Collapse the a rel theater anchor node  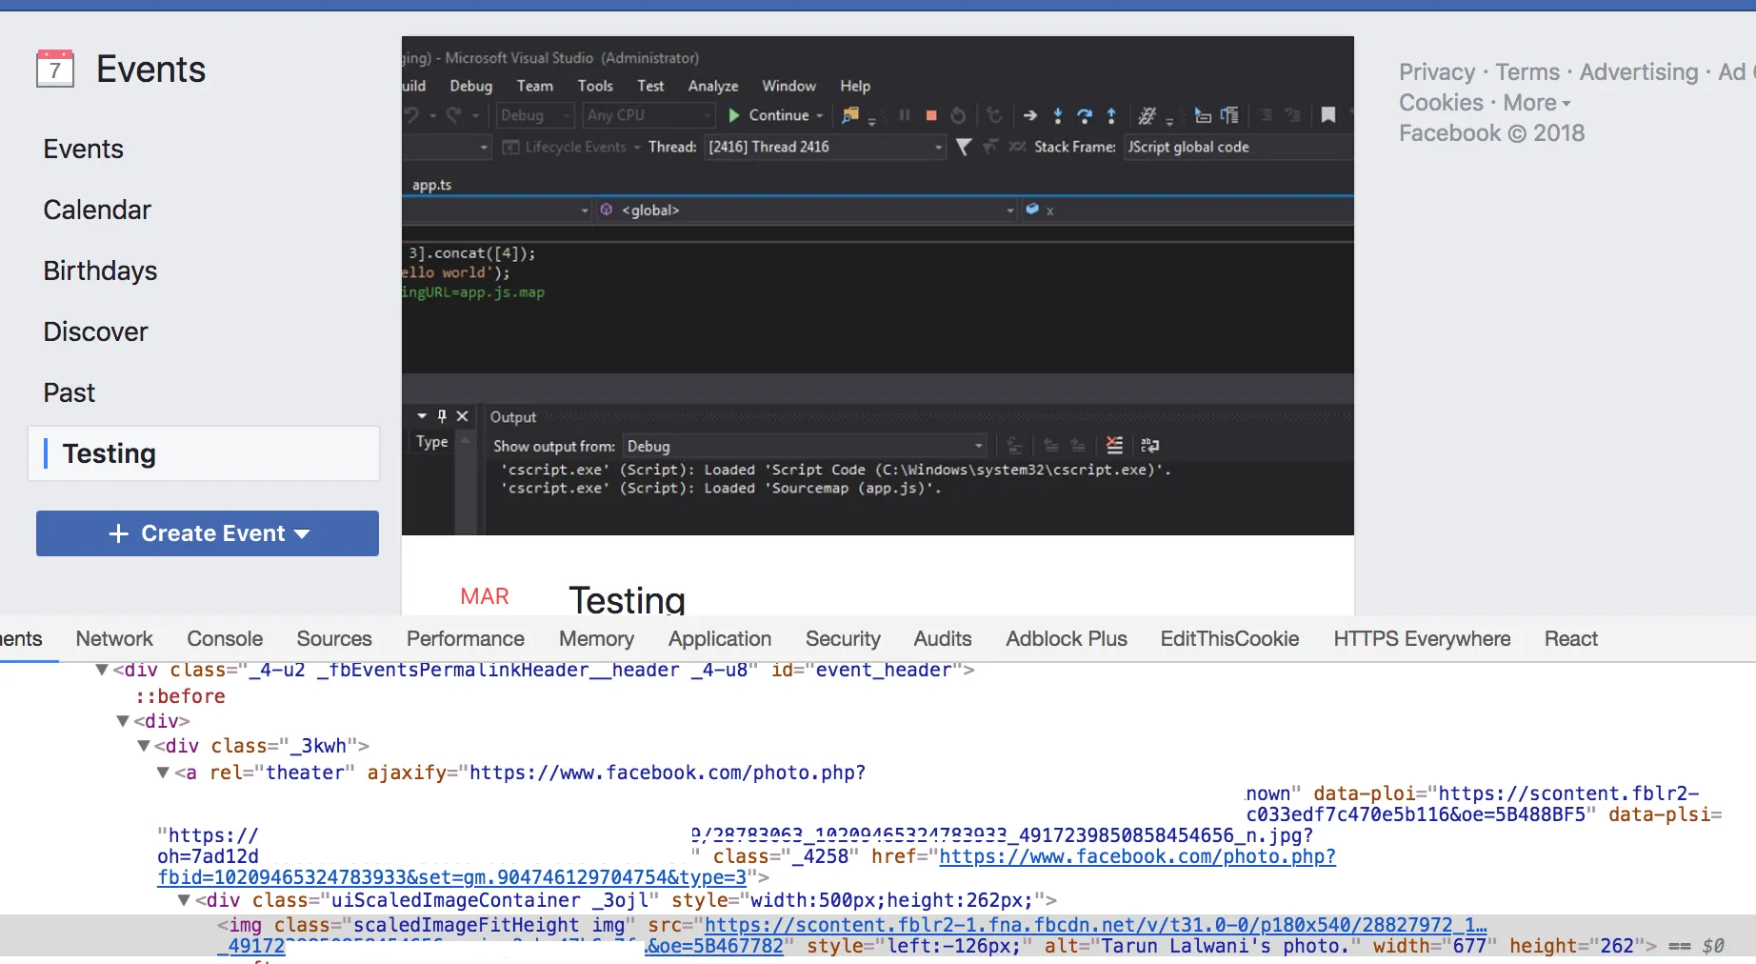pos(163,773)
